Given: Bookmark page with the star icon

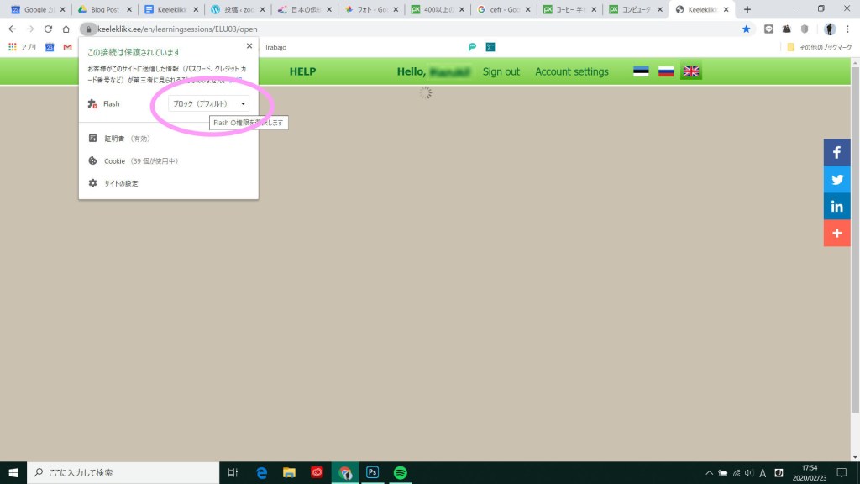Looking at the screenshot, I should click(x=746, y=29).
